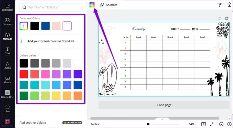Image resolution: width=233 pixels, height=128 pixels.
Task: Select the paint roller copy style icon
Action: (x=219, y=5)
